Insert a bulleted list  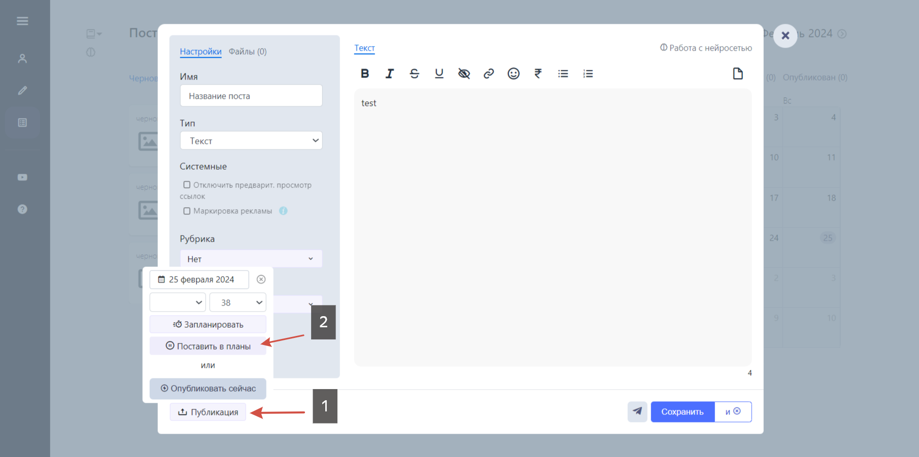point(563,73)
